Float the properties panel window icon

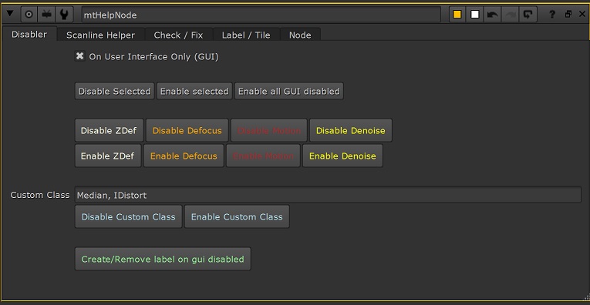coord(568,15)
